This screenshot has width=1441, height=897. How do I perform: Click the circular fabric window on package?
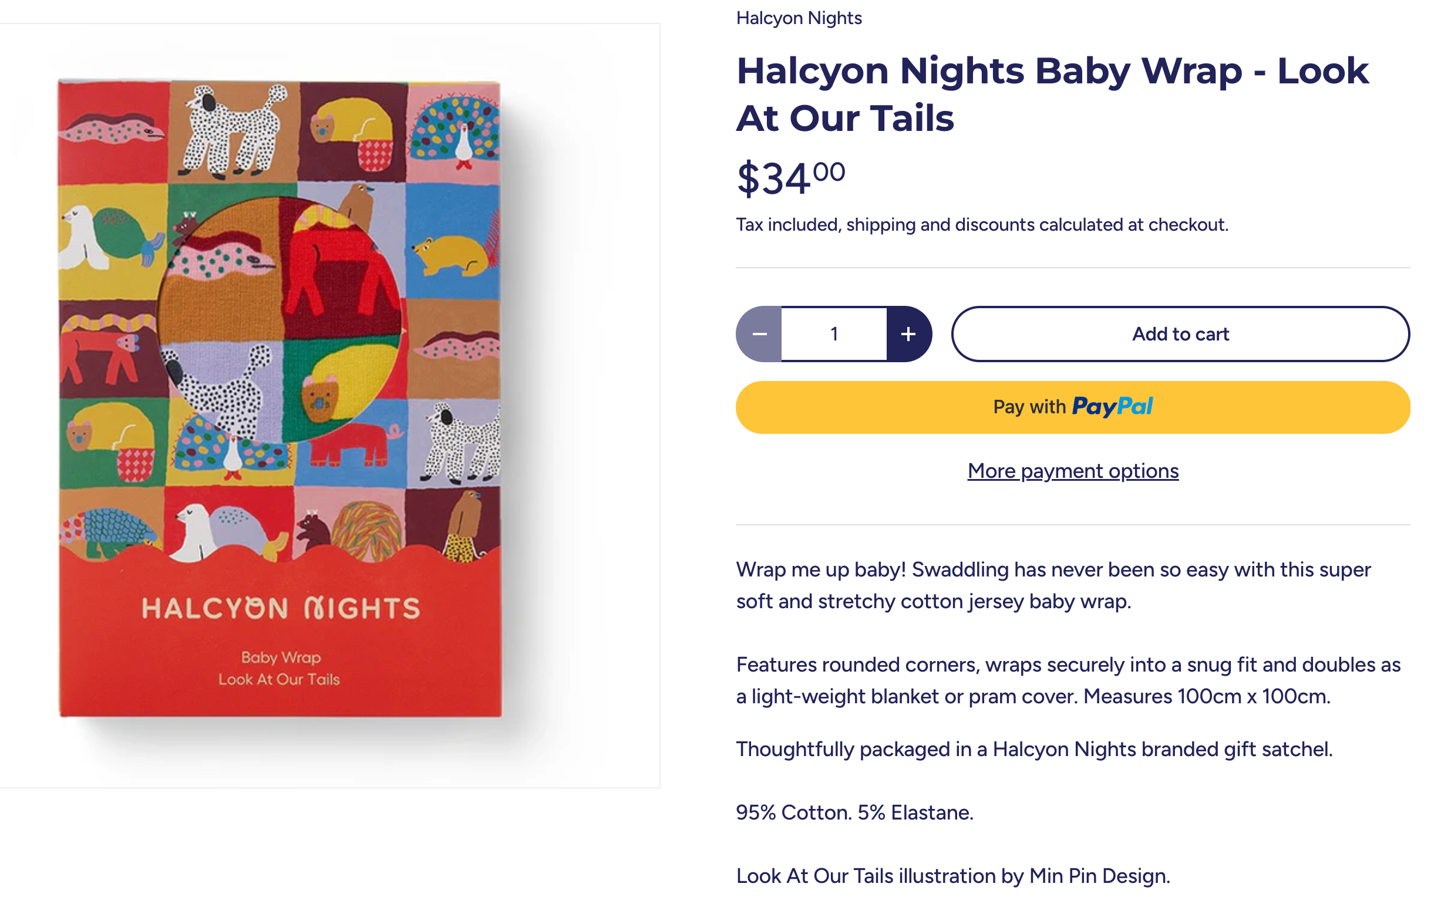tap(281, 321)
